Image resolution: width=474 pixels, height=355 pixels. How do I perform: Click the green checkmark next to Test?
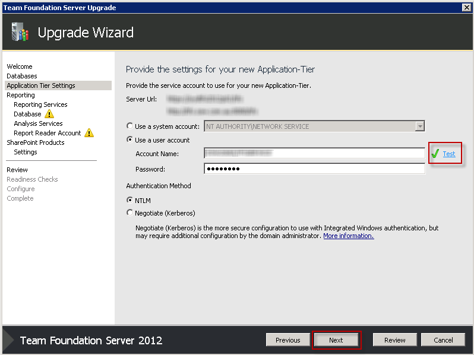tap(435, 154)
